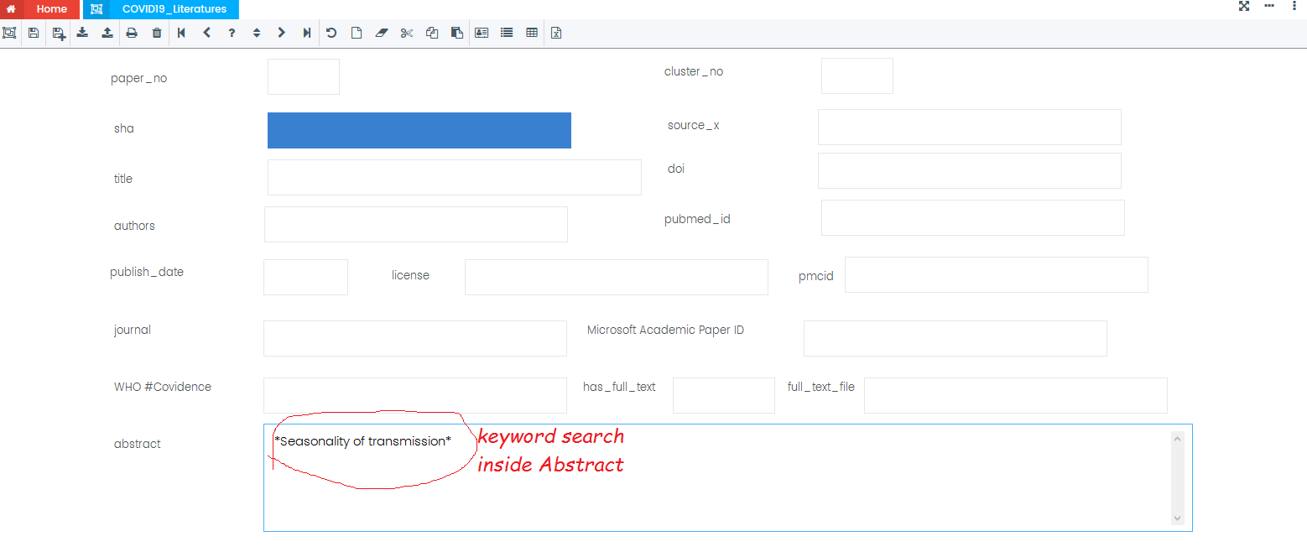1307x552 pixels.
Task: Click the Save floppy disk icon
Action: (34, 33)
